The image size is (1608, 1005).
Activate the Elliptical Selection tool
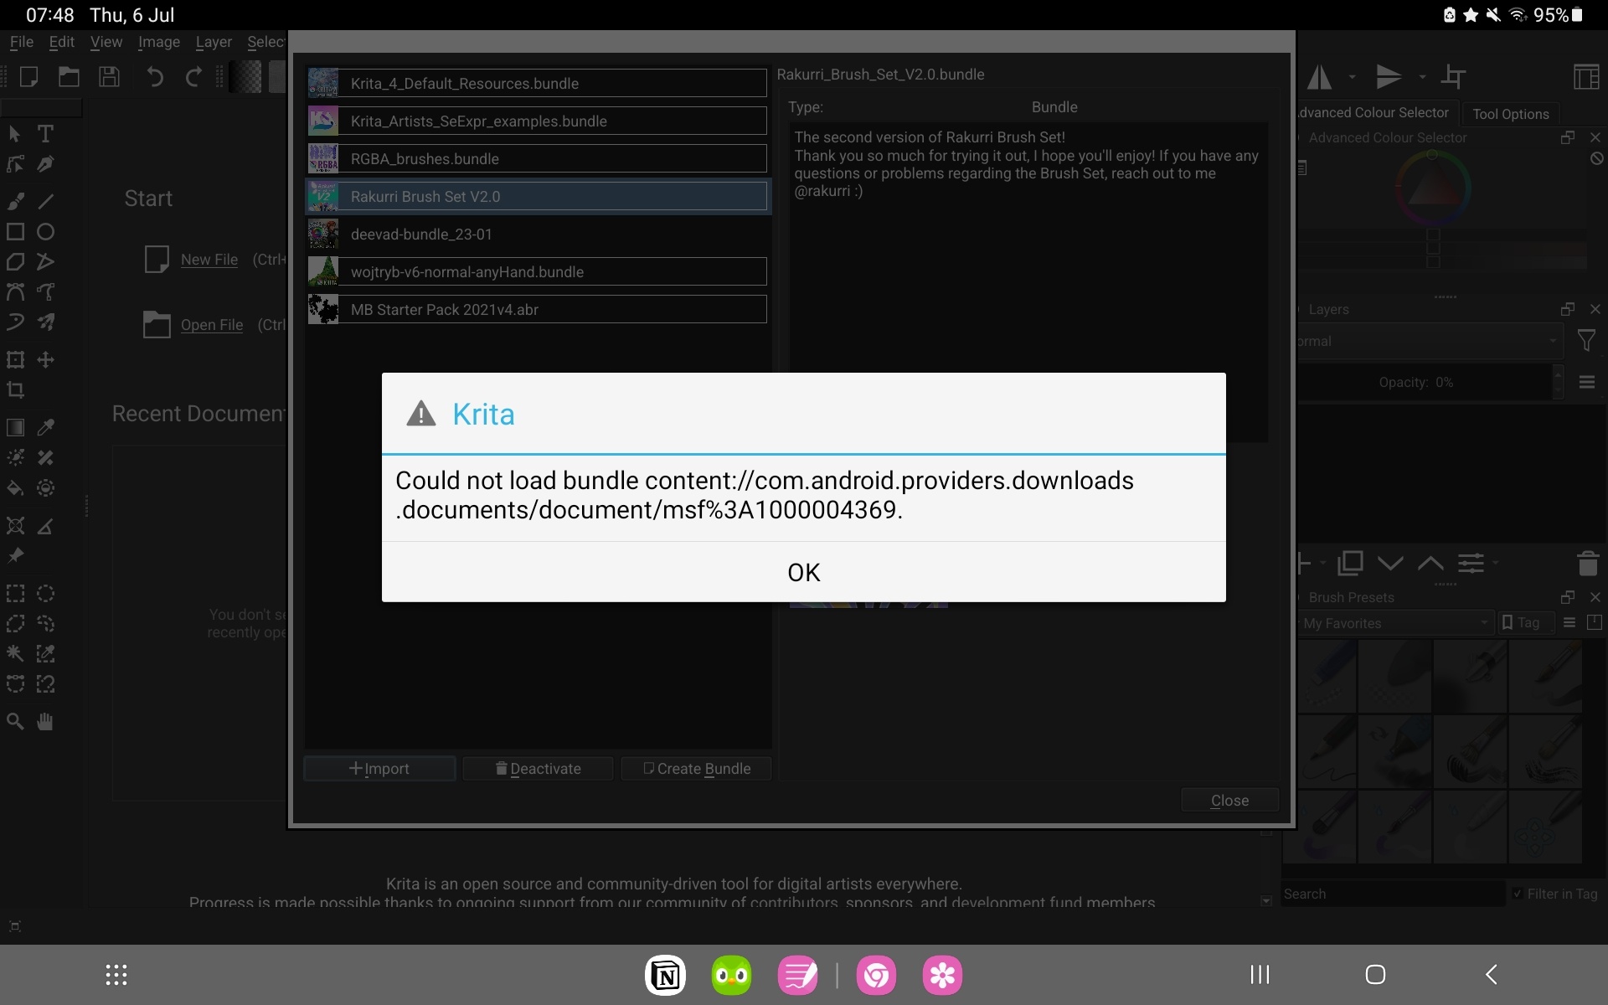tap(46, 594)
